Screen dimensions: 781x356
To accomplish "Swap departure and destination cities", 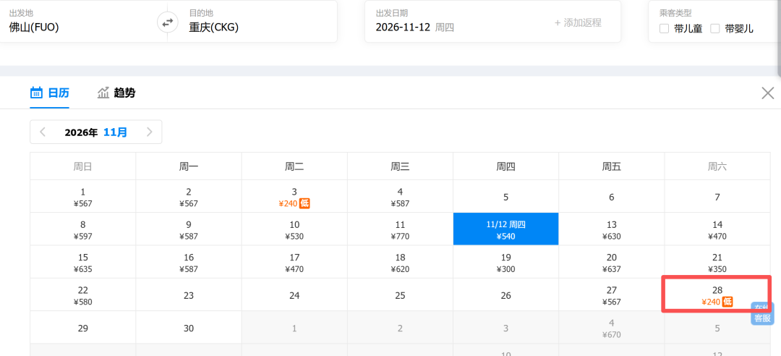I will (167, 22).
